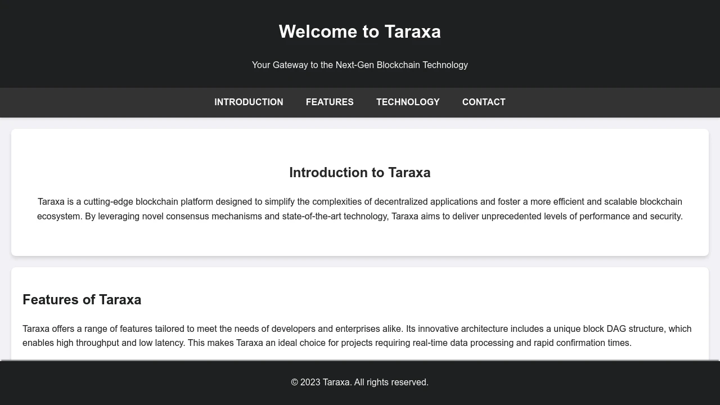Click the Features of Taraxa heading
720x405 pixels.
click(x=82, y=300)
